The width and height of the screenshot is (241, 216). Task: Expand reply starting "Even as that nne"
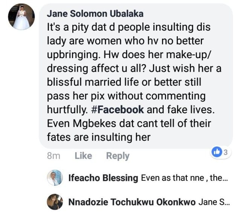[169, 178]
